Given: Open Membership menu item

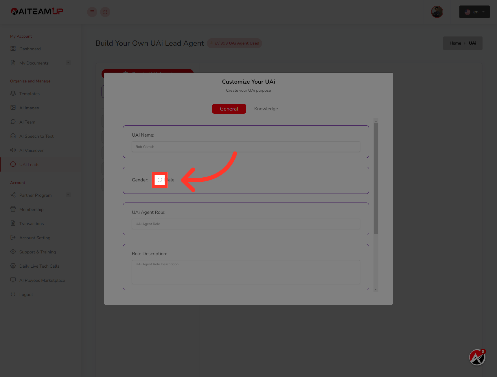Looking at the screenshot, I should point(32,209).
